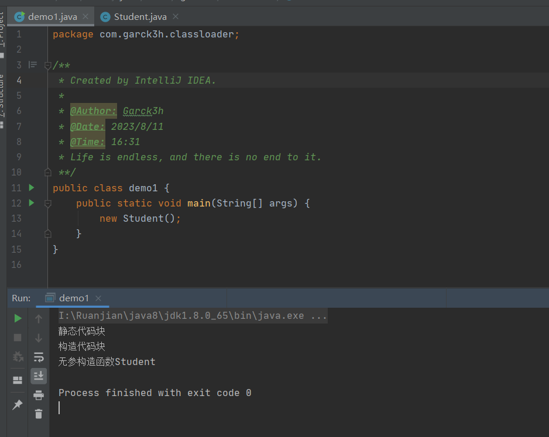Select the demo1 run configuration tab
549x437 pixels.
[x=74, y=298]
